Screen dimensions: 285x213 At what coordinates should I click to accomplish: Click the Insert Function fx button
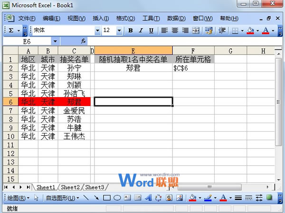83,41
